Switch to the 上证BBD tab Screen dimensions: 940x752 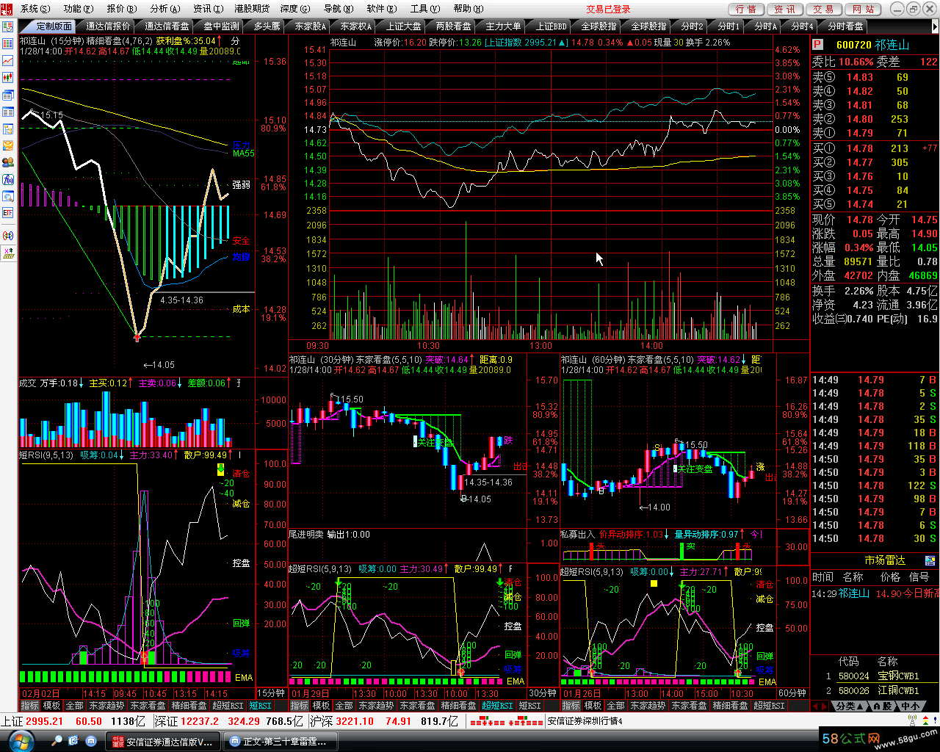click(x=551, y=26)
